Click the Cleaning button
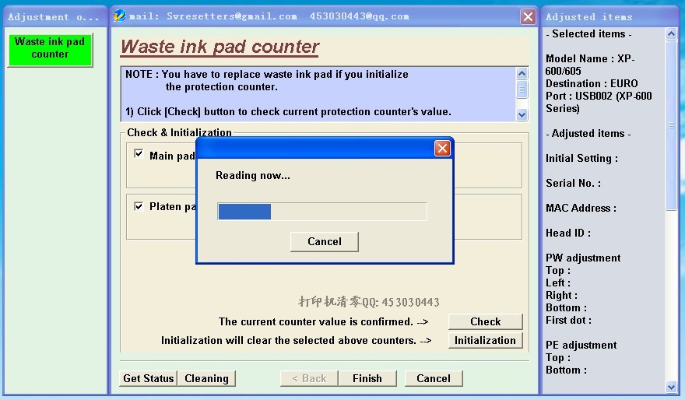 [206, 378]
